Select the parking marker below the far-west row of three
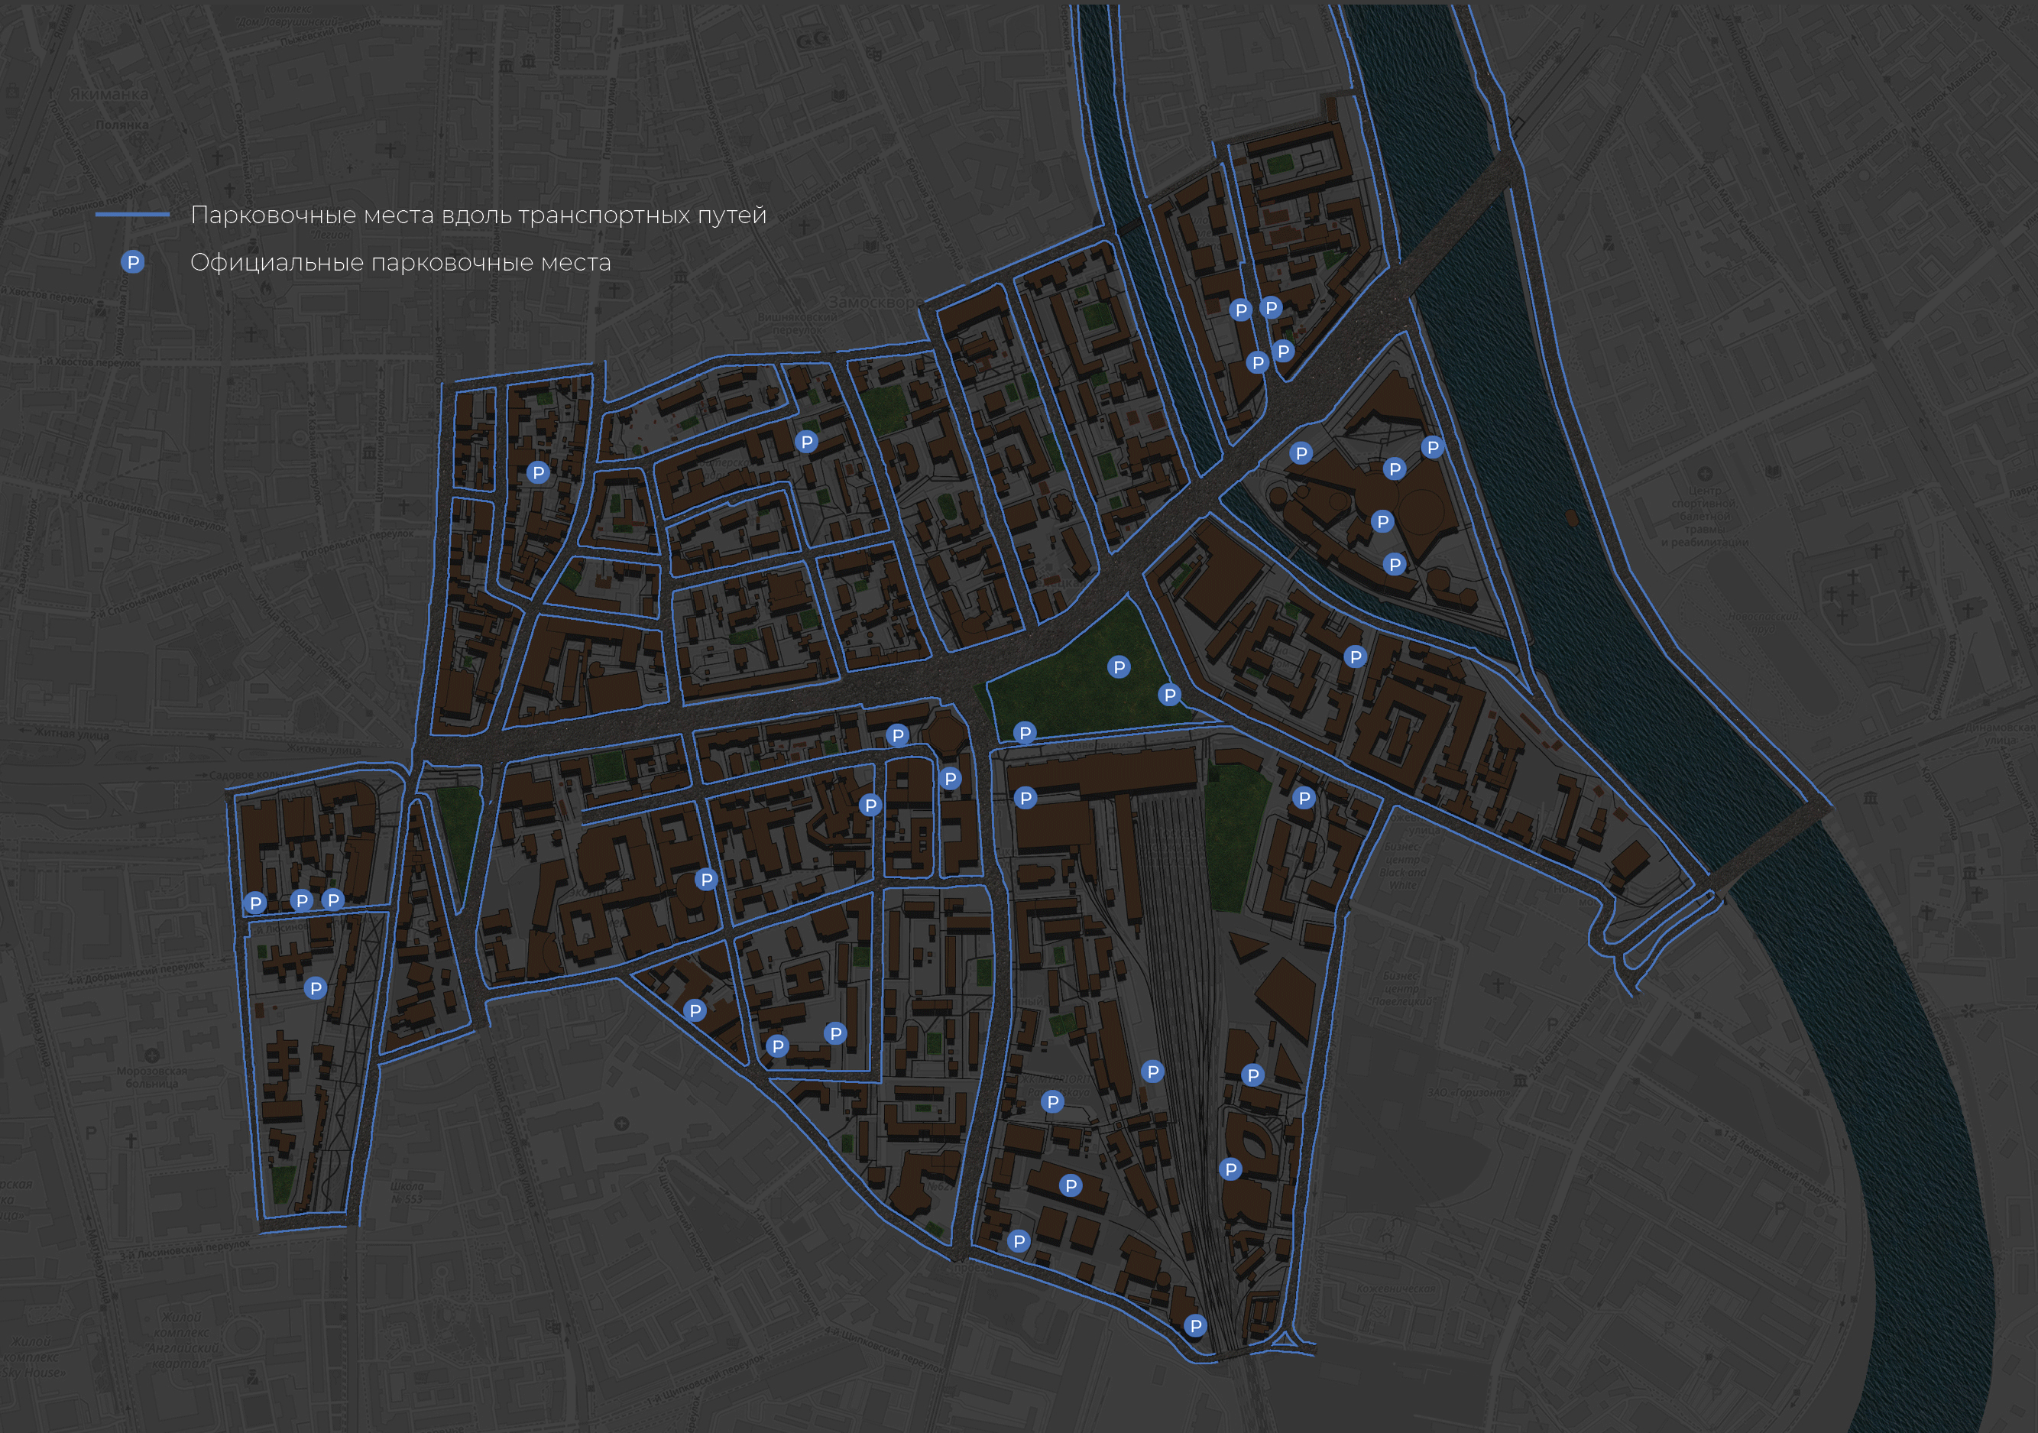The height and width of the screenshot is (1433, 2038). pyautogui.click(x=315, y=988)
